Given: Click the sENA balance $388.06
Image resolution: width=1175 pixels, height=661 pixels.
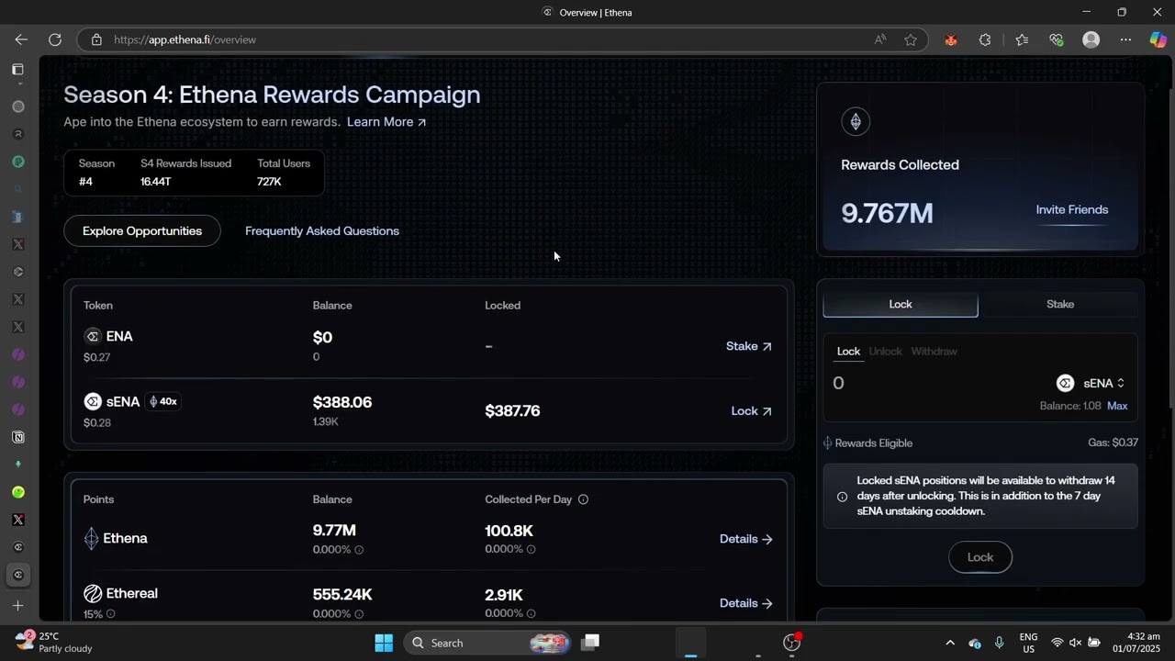Looking at the screenshot, I should pos(342,402).
